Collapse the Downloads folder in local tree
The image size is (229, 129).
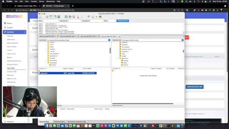tap(45, 63)
